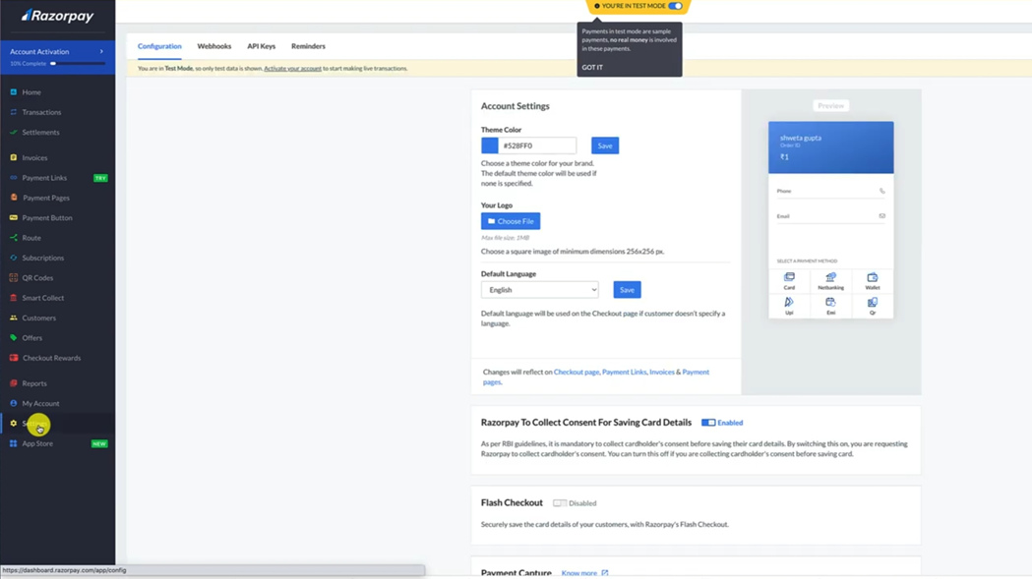Click the Choose File logo upload button
This screenshot has width=1032, height=579.
[510, 221]
